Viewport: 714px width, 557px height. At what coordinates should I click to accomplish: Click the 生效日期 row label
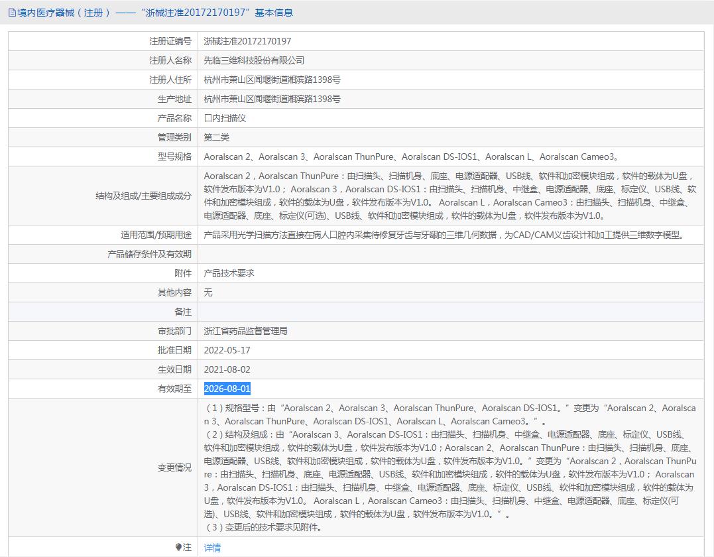click(x=174, y=369)
